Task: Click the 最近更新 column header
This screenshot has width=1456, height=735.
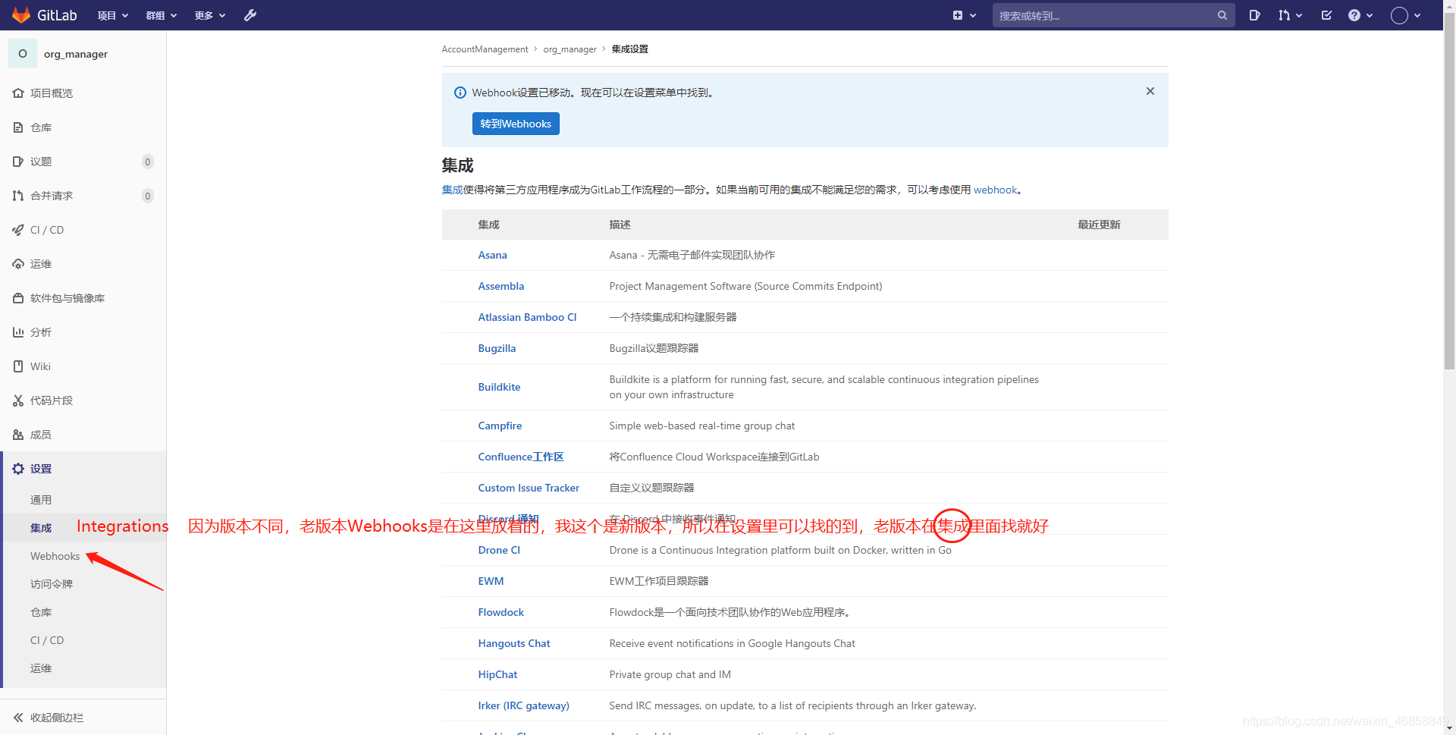Action: click(x=1099, y=225)
